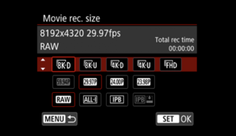Switch to FHD recording size
The height and width of the screenshot is (136, 236).
[171, 64]
